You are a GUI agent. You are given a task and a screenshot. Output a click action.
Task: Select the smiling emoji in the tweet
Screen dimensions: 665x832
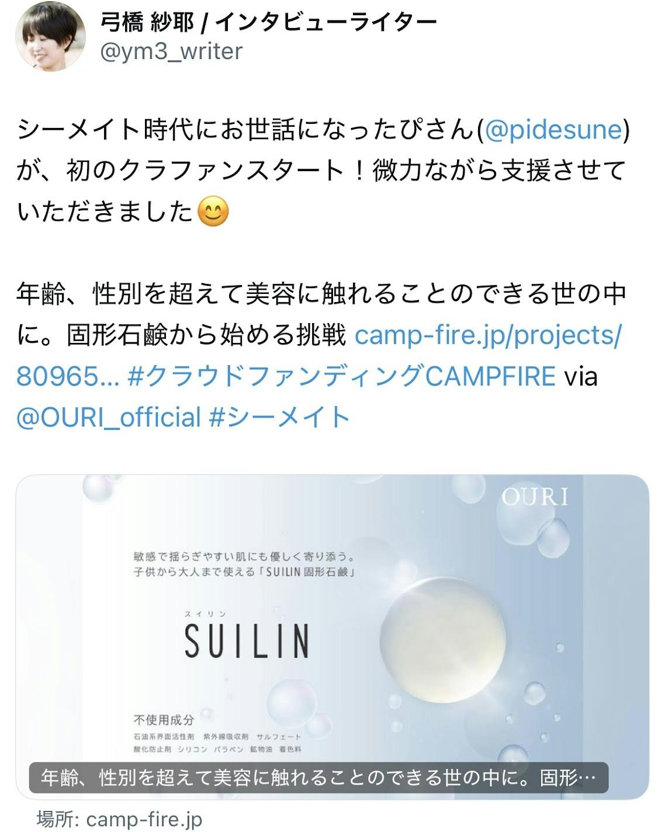[x=213, y=212]
